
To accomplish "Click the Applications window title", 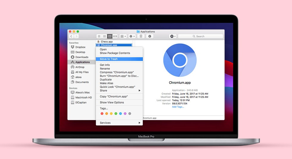I will [147, 32].
